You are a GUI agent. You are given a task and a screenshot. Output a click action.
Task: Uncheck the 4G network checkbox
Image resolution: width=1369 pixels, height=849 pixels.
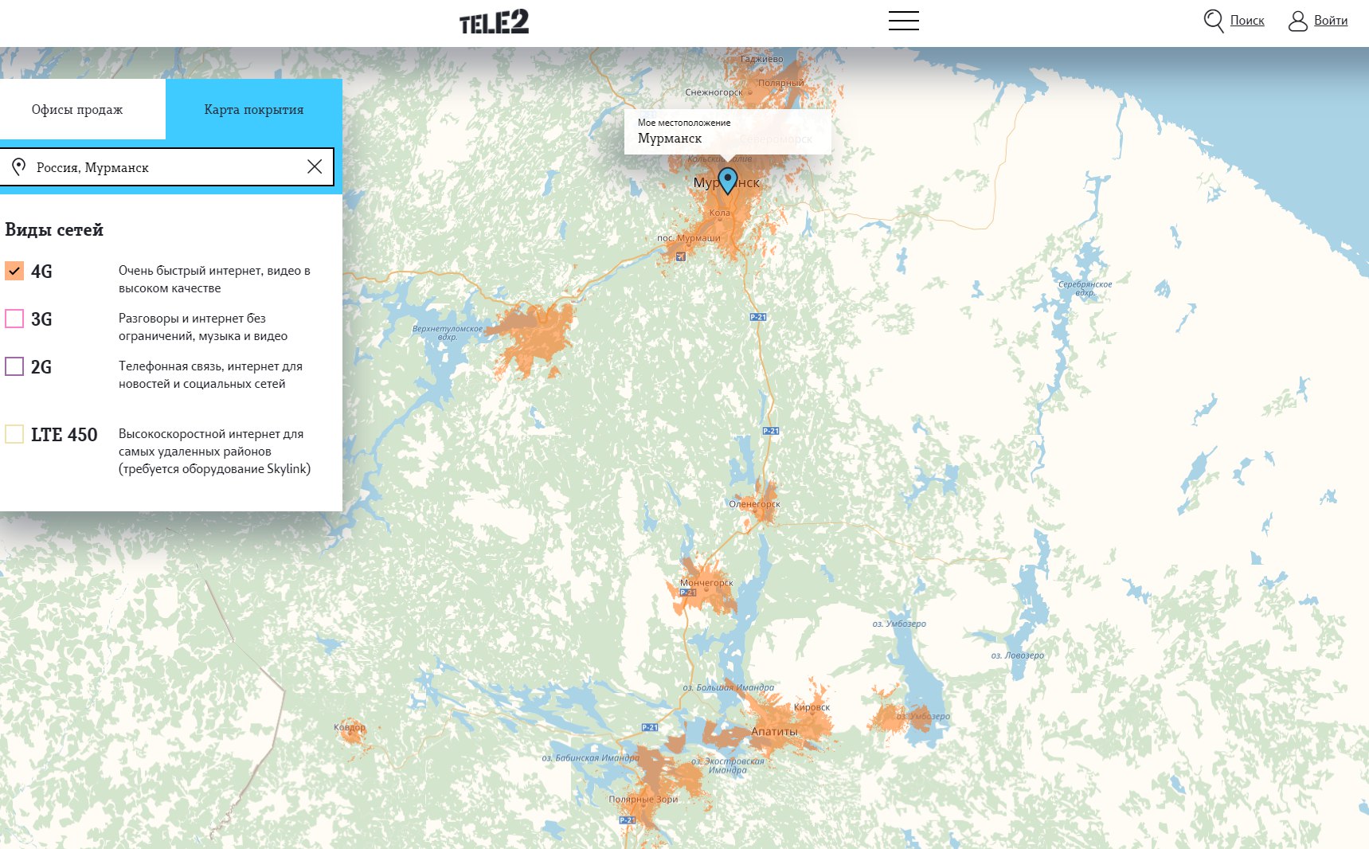[14, 271]
